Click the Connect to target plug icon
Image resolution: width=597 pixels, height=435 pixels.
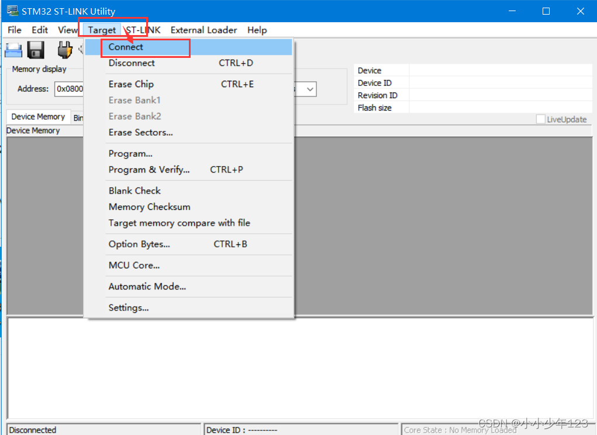click(x=65, y=50)
